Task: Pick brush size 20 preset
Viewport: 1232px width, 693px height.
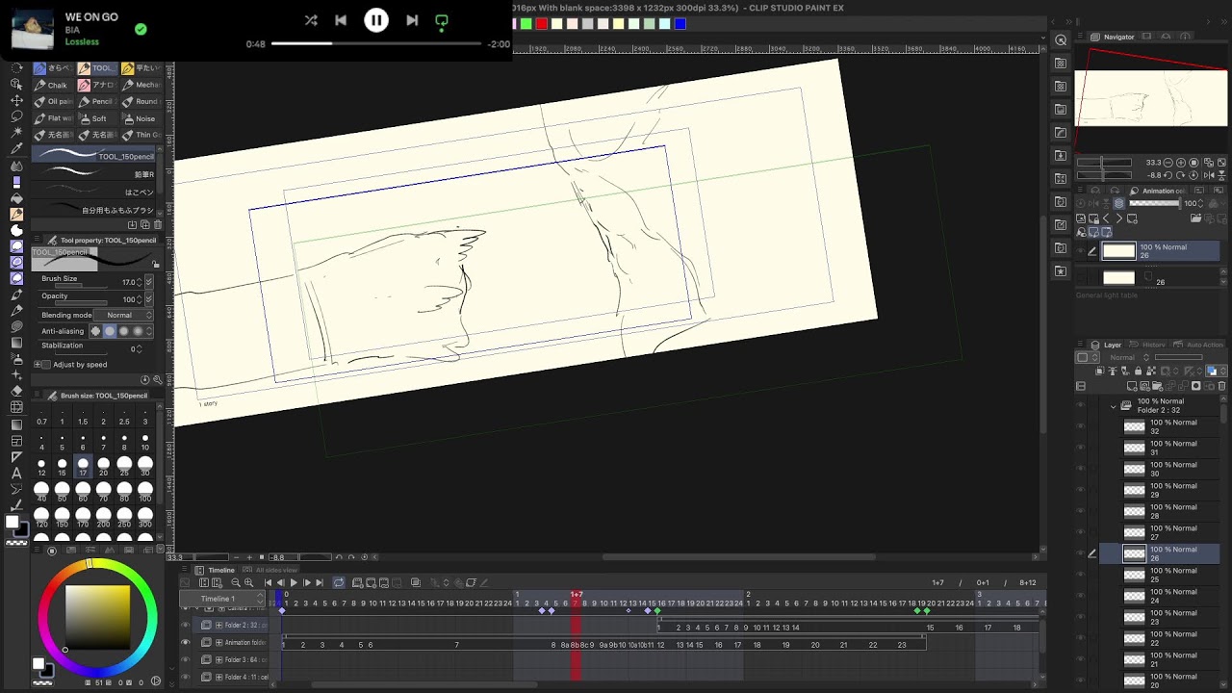Action: (x=103, y=467)
